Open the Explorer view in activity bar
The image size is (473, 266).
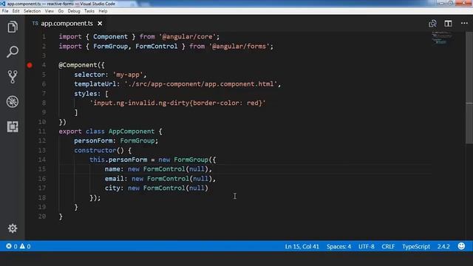13,27
